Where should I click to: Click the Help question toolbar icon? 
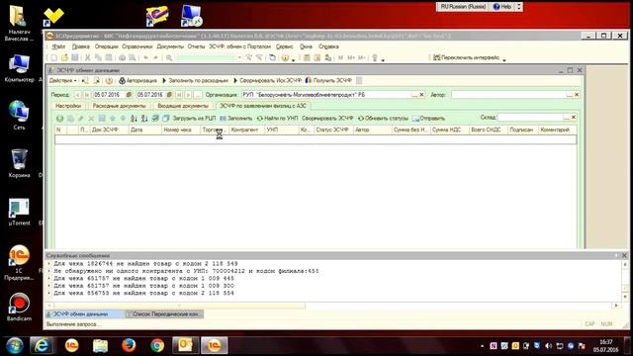[x=285, y=57]
